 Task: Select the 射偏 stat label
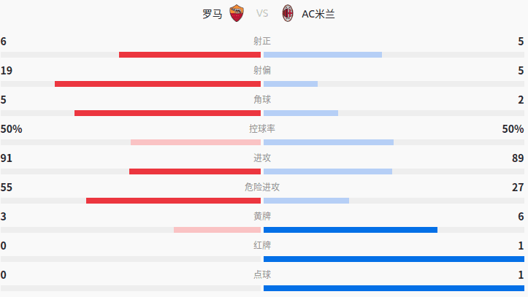pos(262,70)
